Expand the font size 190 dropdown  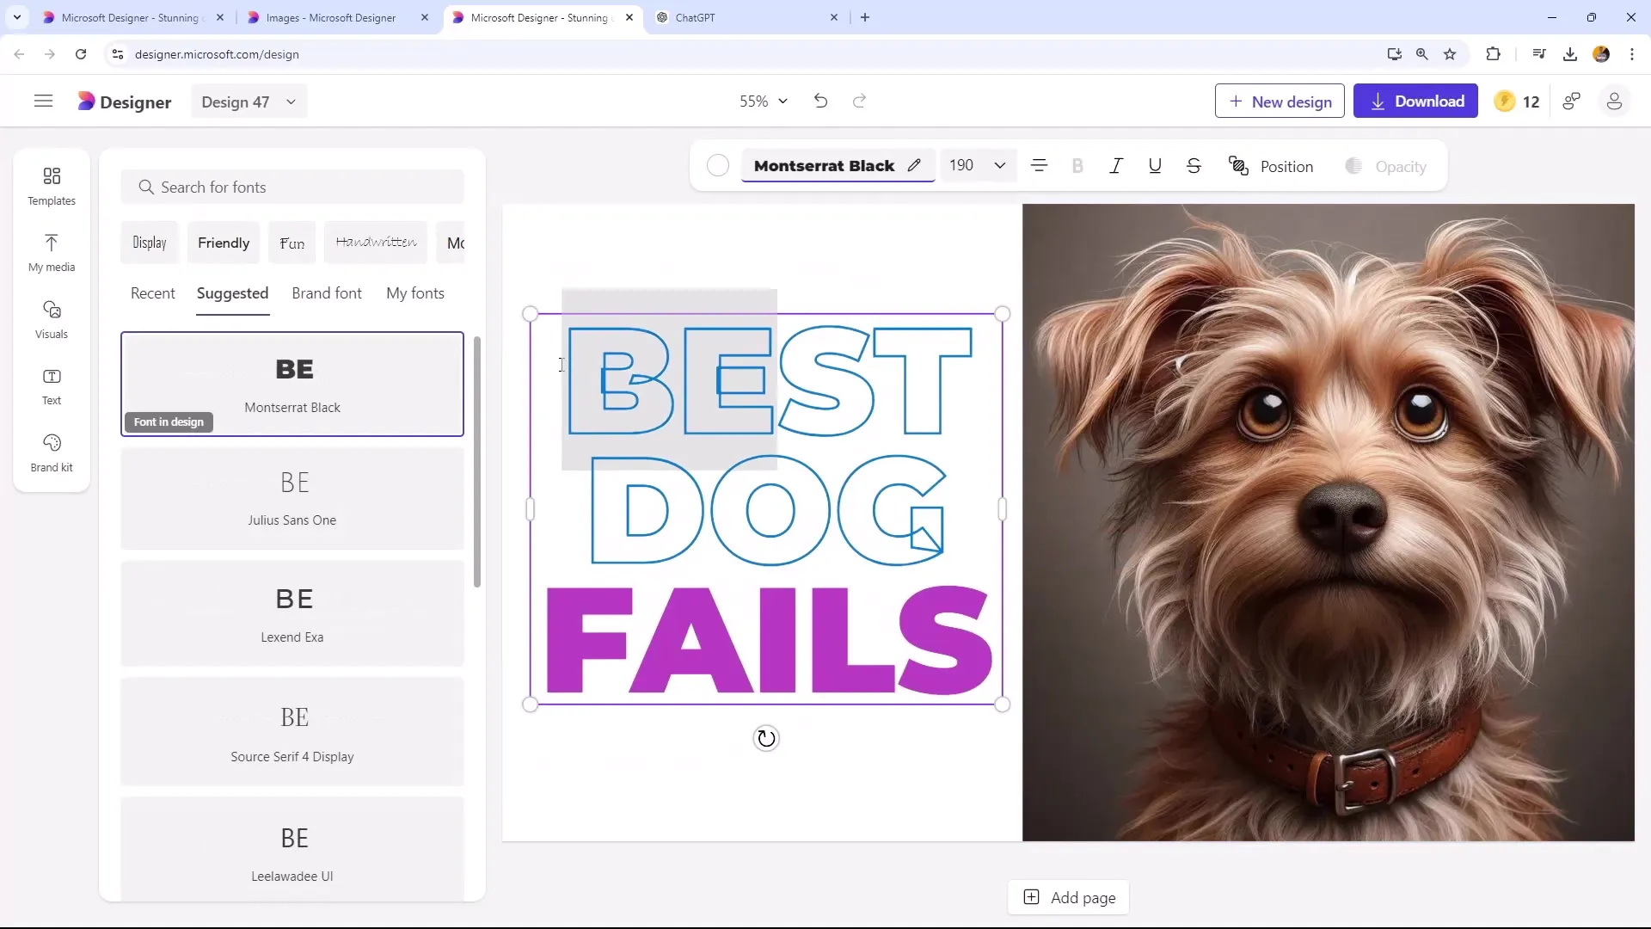pyautogui.click(x=999, y=165)
